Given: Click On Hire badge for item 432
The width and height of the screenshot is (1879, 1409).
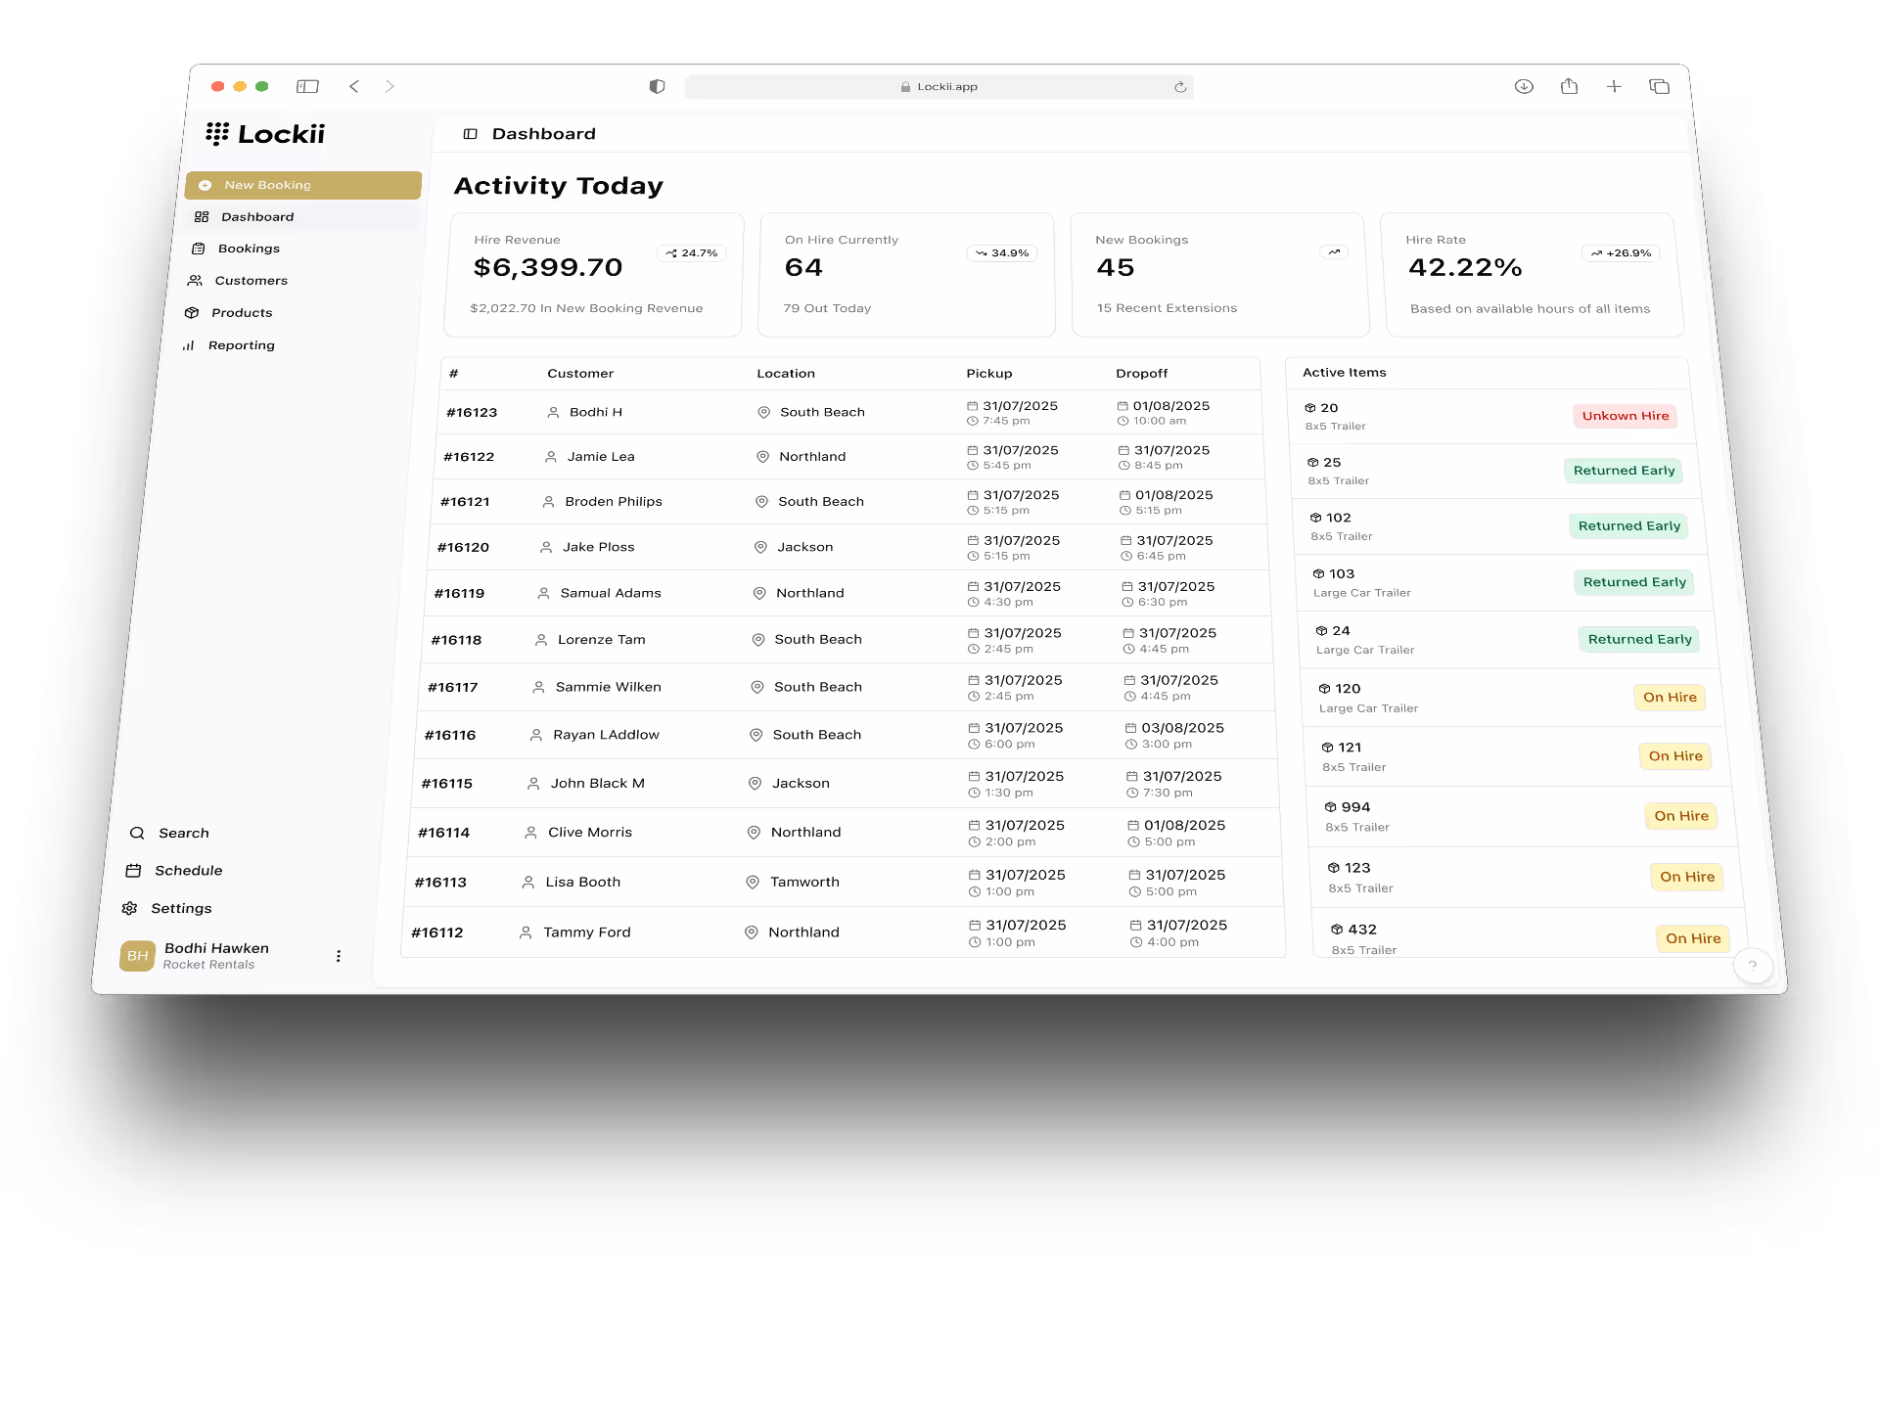Looking at the screenshot, I should (1693, 938).
